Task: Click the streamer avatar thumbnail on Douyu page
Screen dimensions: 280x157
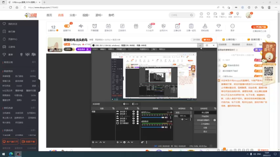Action: pos(55,45)
